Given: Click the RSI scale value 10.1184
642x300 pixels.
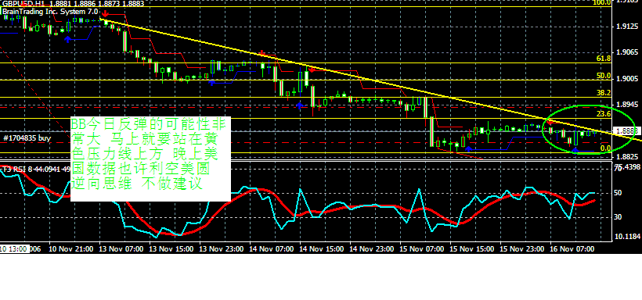Looking at the screenshot, I should coord(627,237).
